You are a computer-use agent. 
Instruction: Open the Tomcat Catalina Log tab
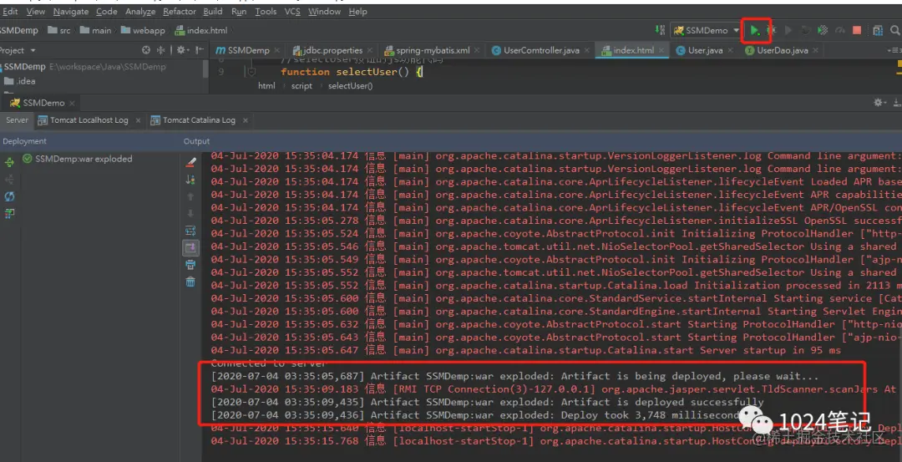[199, 120]
